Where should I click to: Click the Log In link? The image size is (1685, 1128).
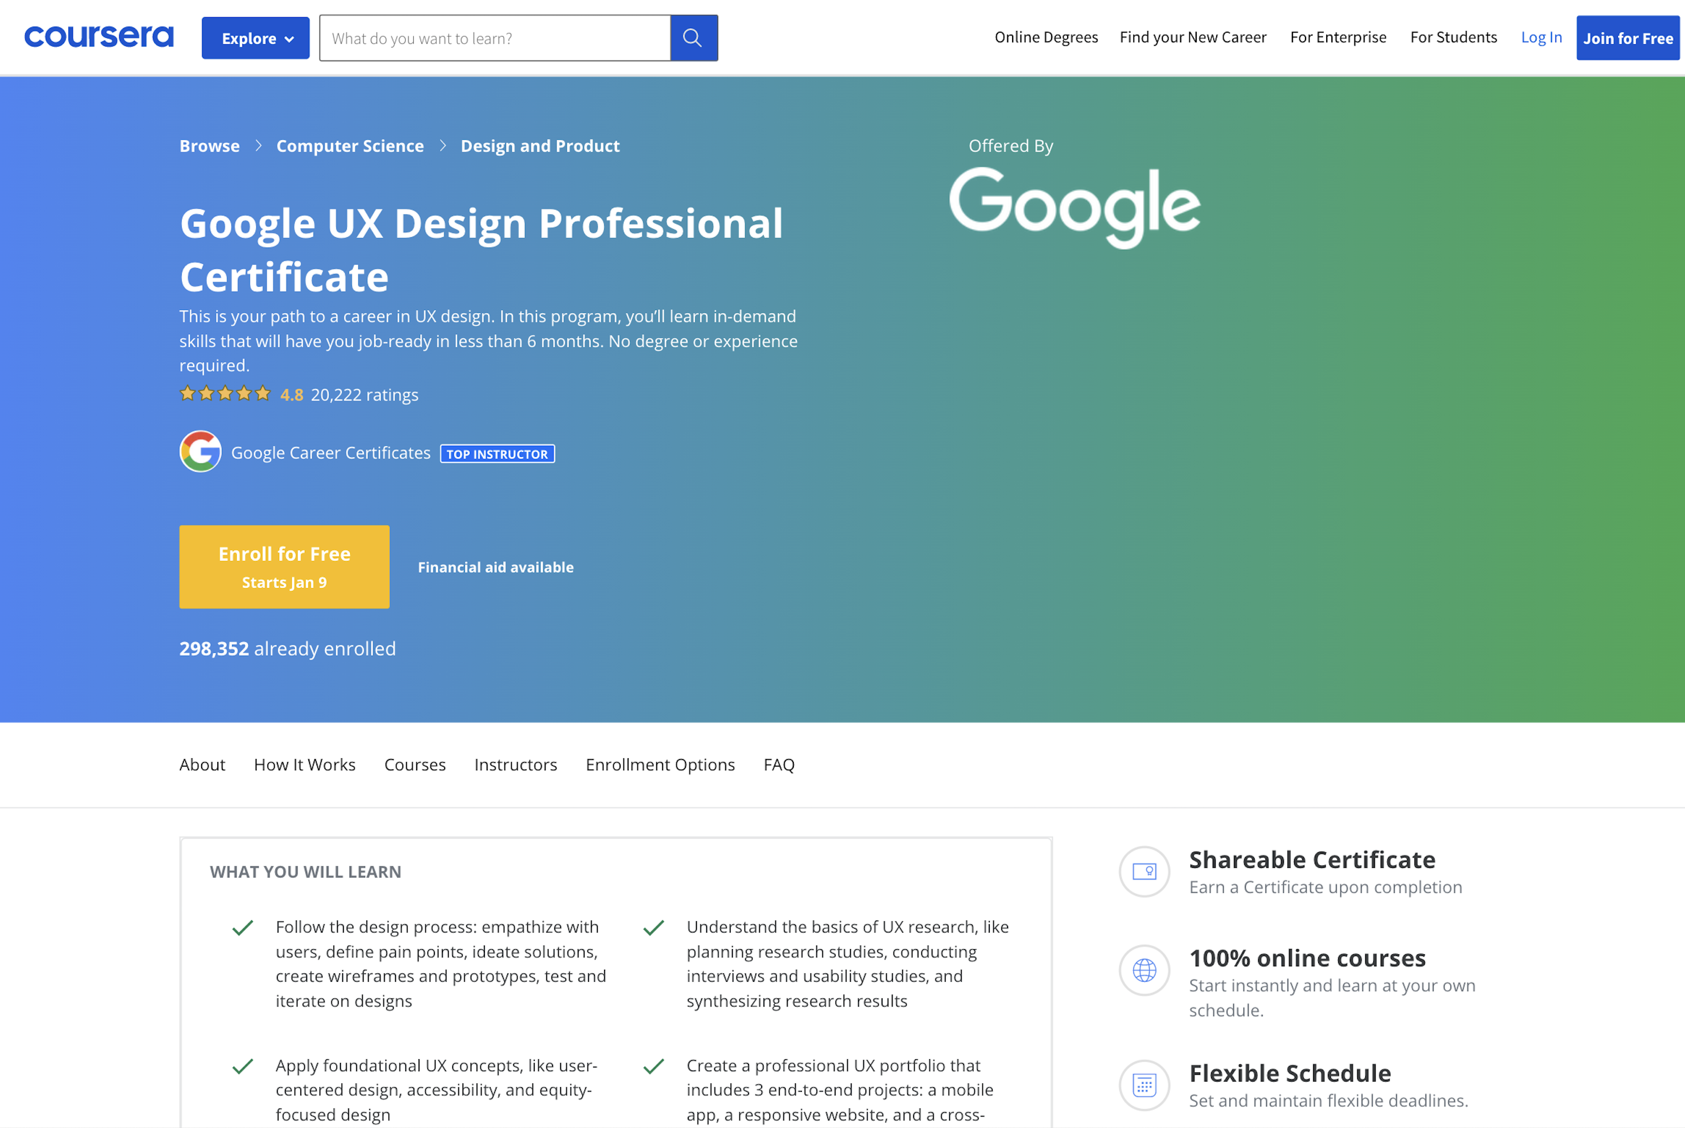[1541, 37]
